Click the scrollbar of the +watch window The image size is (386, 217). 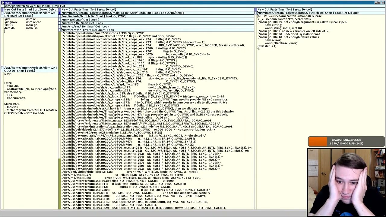pos(256,112)
